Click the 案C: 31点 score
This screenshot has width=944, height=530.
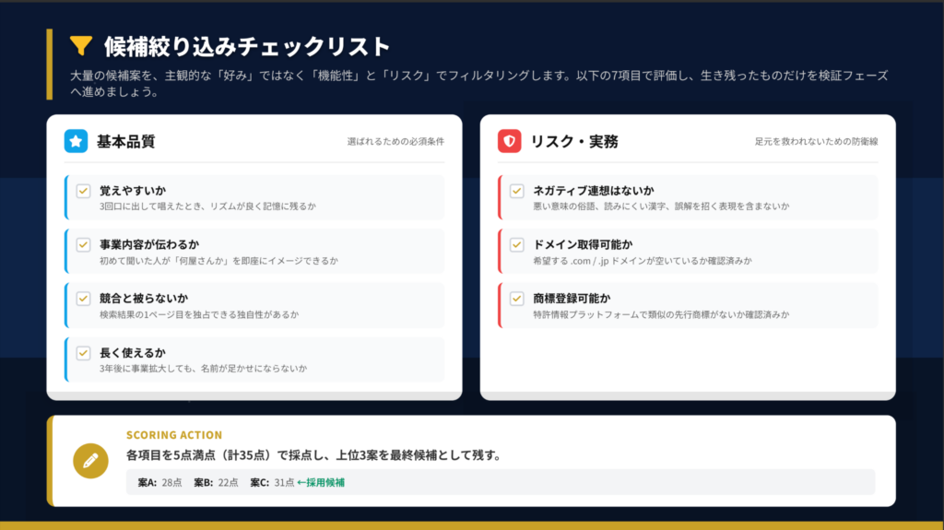pos(272,482)
